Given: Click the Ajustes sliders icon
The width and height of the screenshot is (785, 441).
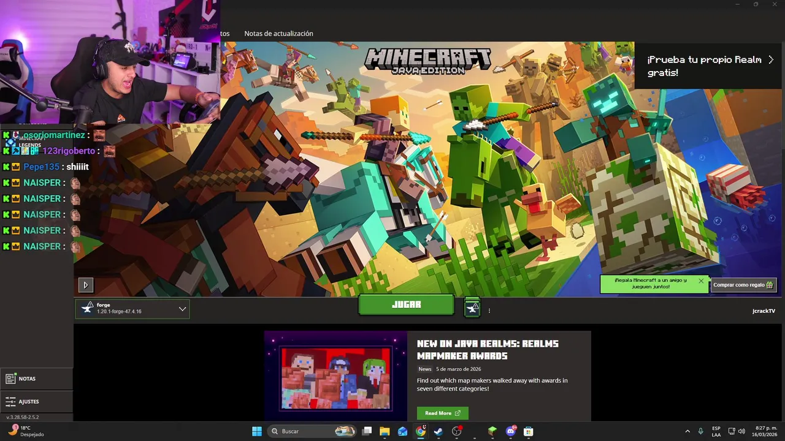Looking at the screenshot, I should tap(10, 402).
